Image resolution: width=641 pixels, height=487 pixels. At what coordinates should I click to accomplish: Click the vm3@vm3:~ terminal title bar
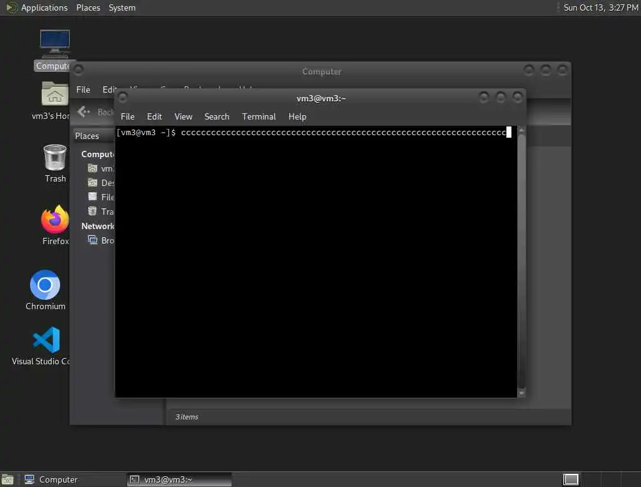(x=321, y=98)
